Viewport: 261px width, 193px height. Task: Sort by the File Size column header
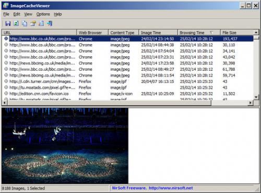[237, 32]
